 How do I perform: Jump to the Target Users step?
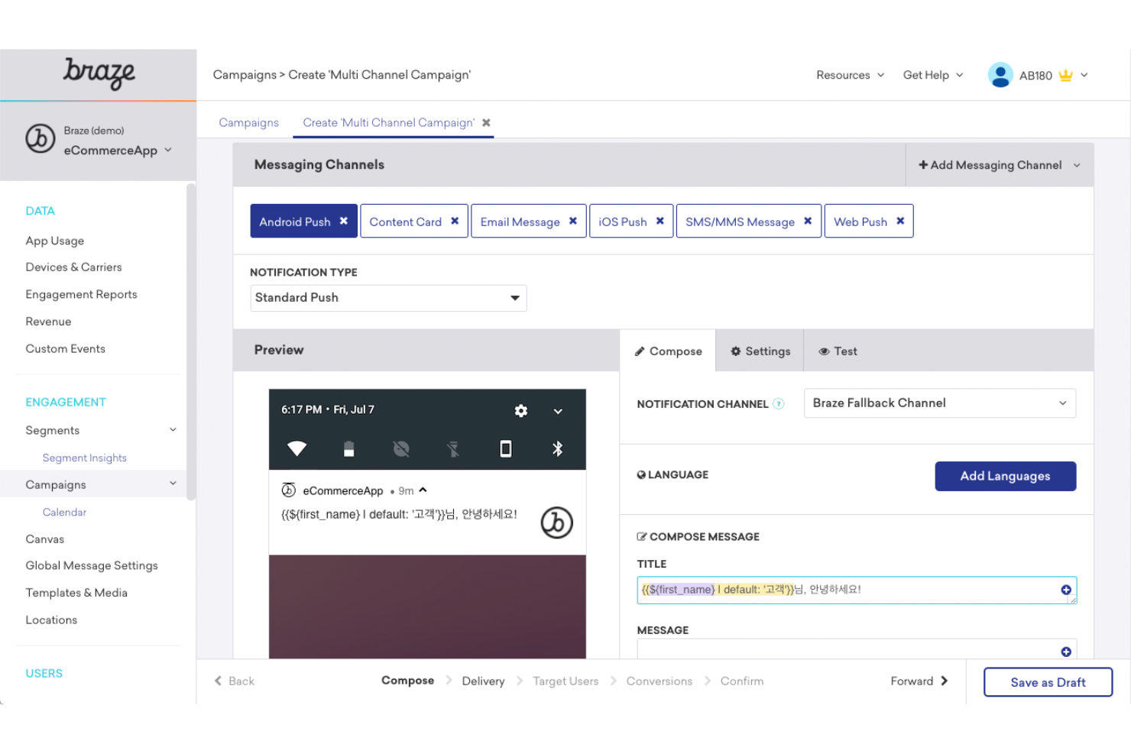coord(565,681)
